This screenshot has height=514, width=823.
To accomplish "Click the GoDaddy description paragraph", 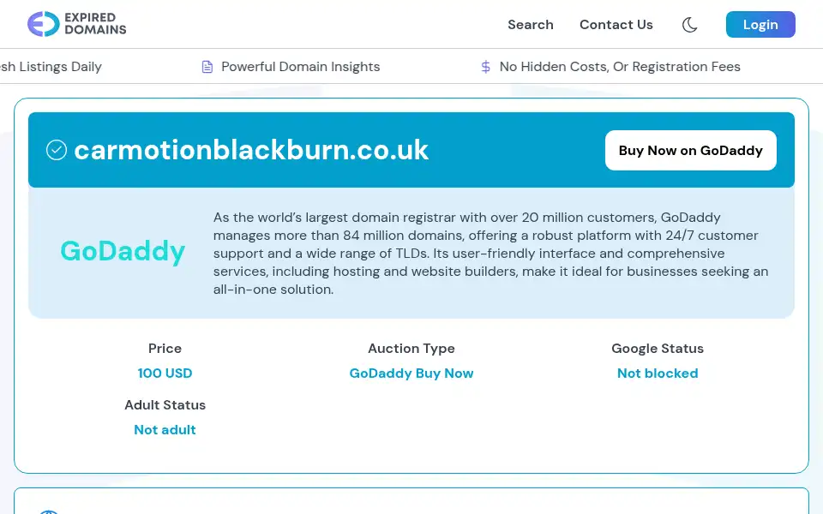I will click(490, 254).
